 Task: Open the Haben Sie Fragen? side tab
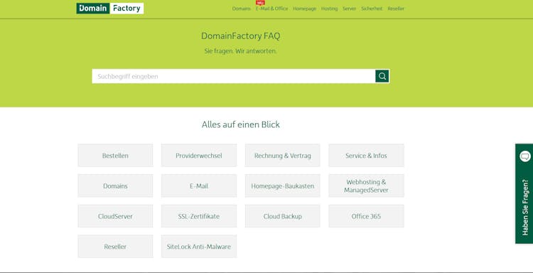tap(524, 193)
